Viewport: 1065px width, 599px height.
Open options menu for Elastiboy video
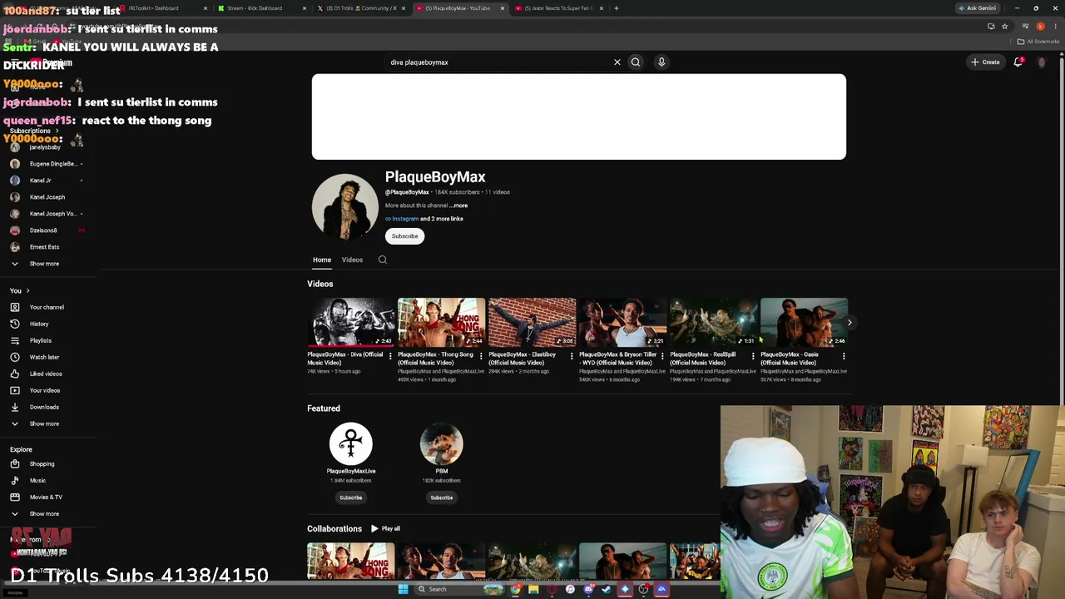click(572, 356)
